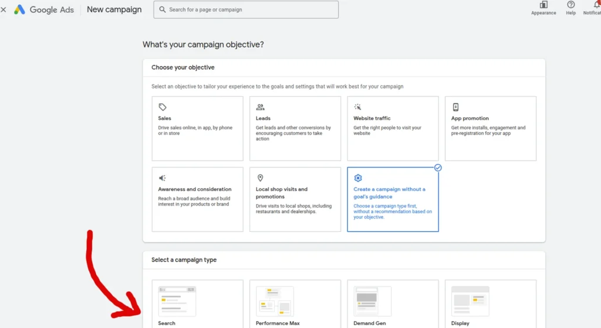Open the Appearance settings icon

[x=543, y=5]
